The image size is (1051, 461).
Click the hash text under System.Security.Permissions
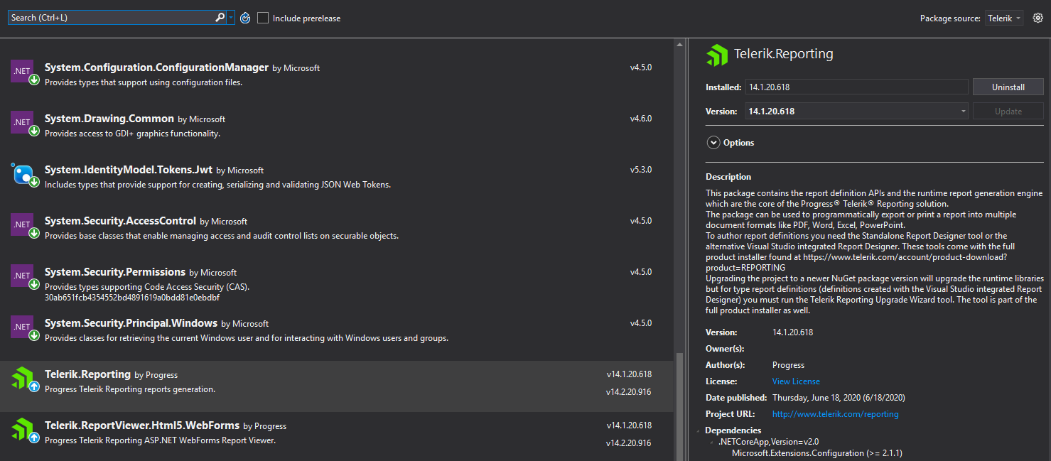click(131, 297)
